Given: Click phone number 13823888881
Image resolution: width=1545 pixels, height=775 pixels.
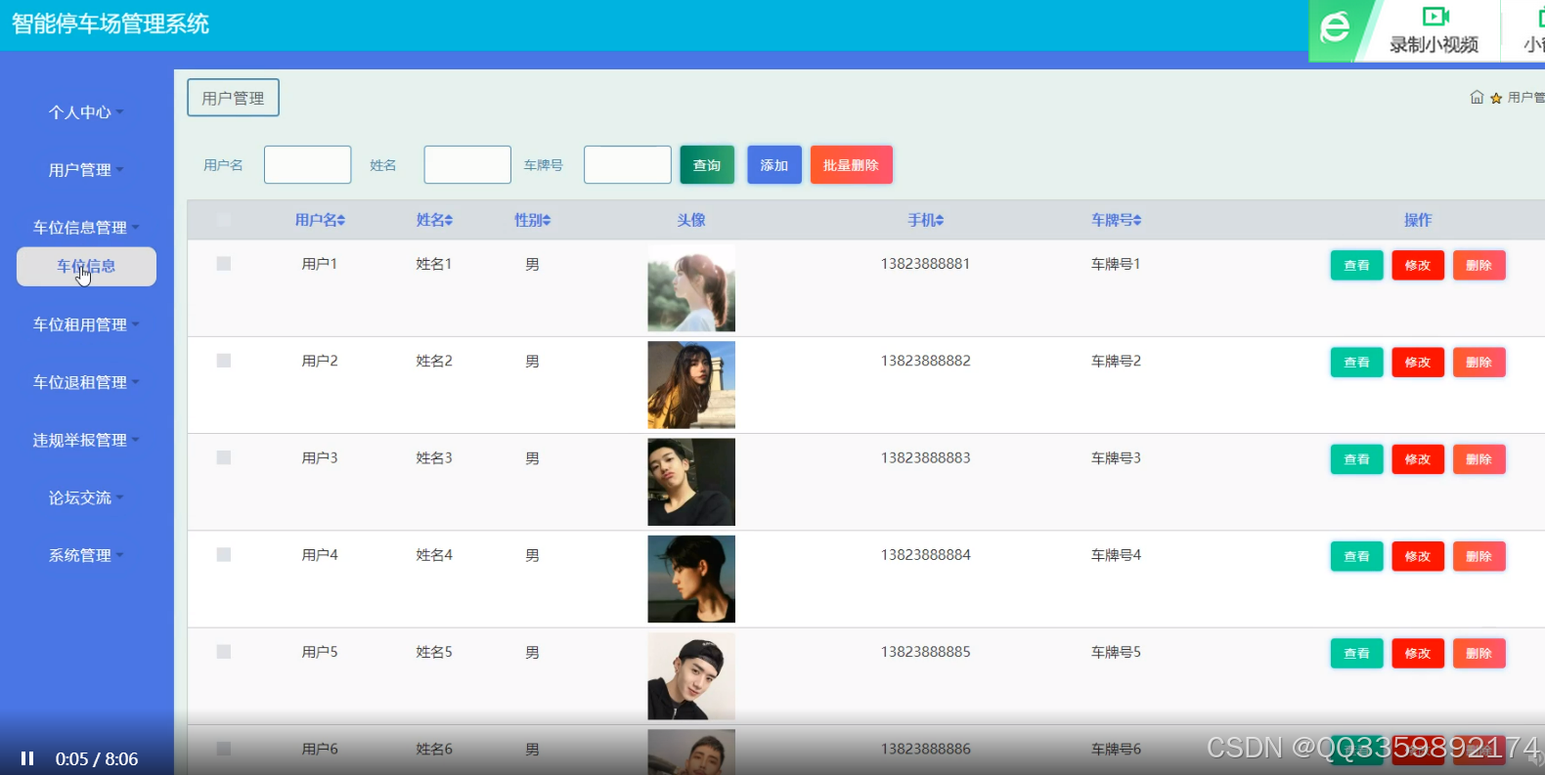Looking at the screenshot, I should click(925, 264).
